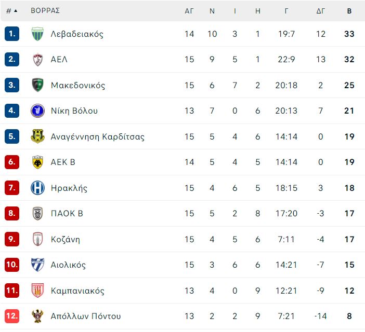Sort by ΔΓ goal difference header
Viewport: 365px width, 332px height.
click(x=320, y=11)
